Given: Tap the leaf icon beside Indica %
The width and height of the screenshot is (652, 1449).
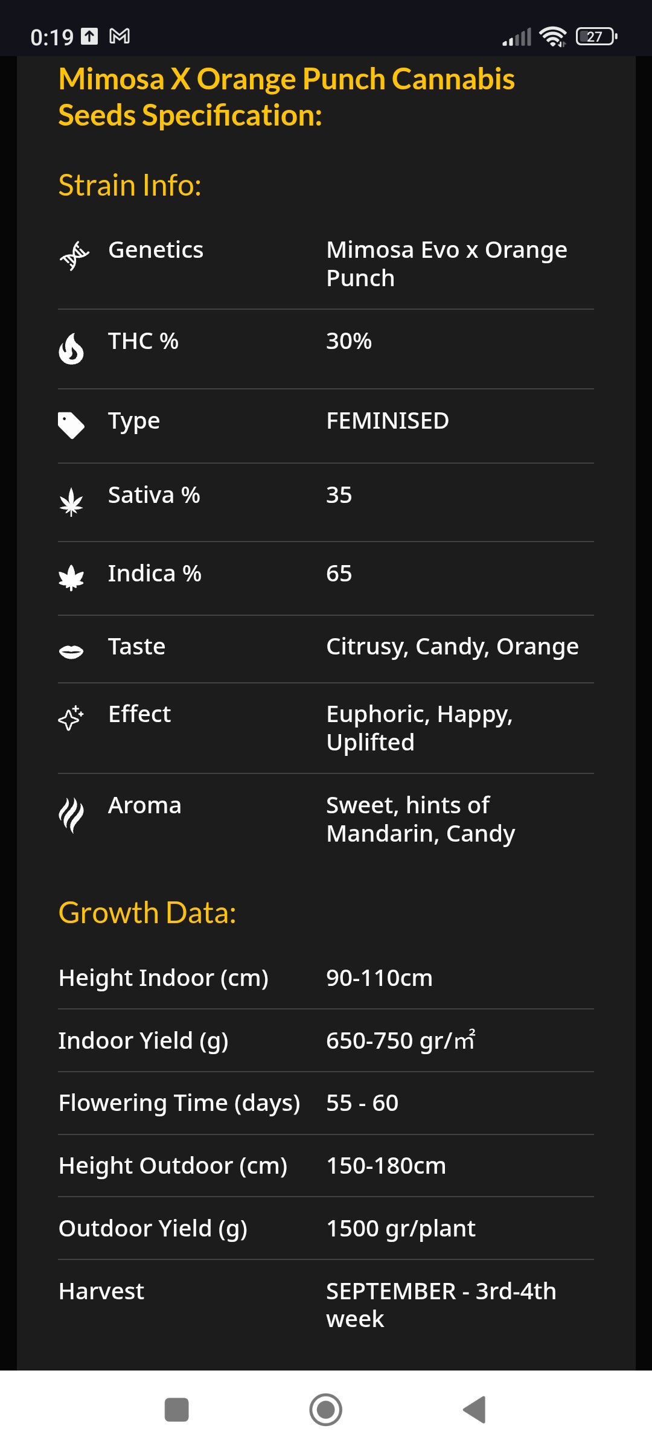Looking at the screenshot, I should [71, 578].
